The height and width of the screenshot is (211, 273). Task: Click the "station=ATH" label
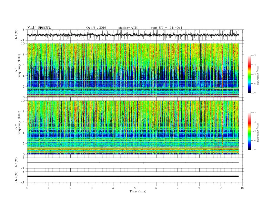click(128, 28)
